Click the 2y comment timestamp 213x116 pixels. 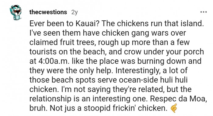[75, 12]
